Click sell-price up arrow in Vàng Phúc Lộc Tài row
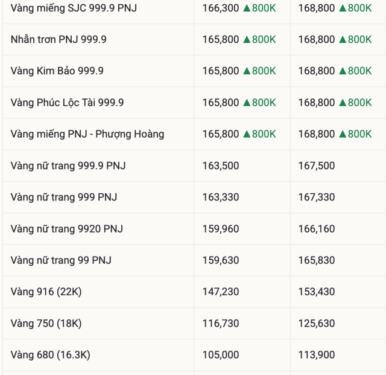Image resolution: width=386 pixels, height=375 pixels. [342, 103]
